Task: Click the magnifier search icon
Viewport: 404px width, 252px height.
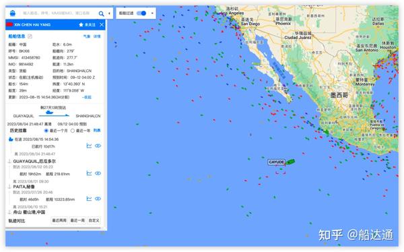Action: tap(101, 13)
